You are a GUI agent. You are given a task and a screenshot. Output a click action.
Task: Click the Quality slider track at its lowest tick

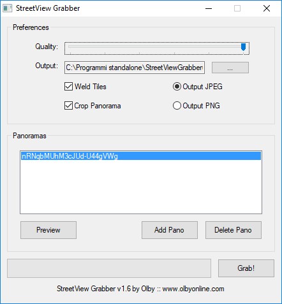tap(70, 47)
